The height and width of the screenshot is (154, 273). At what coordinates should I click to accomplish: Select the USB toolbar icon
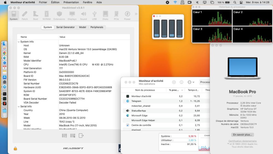(94, 16)
